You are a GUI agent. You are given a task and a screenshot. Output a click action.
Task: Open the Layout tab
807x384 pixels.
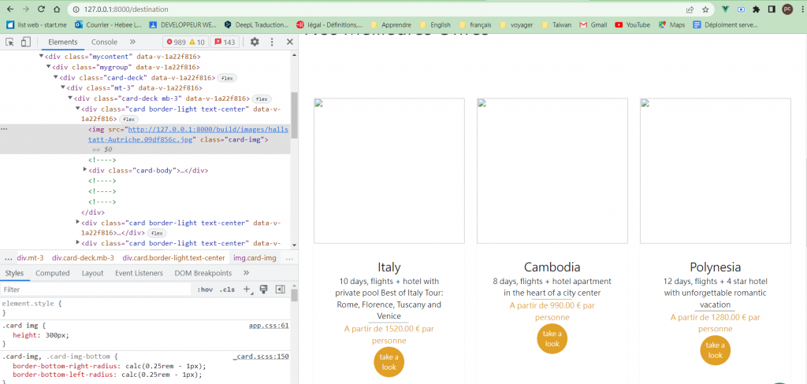point(93,273)
